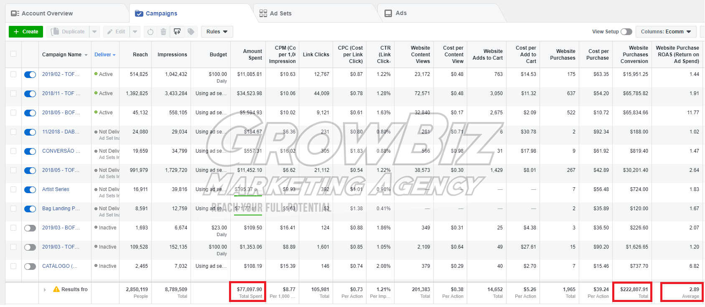Click the Account Overview tab icon
Viewport: 705px width, 307px height.
coord(15,13)
